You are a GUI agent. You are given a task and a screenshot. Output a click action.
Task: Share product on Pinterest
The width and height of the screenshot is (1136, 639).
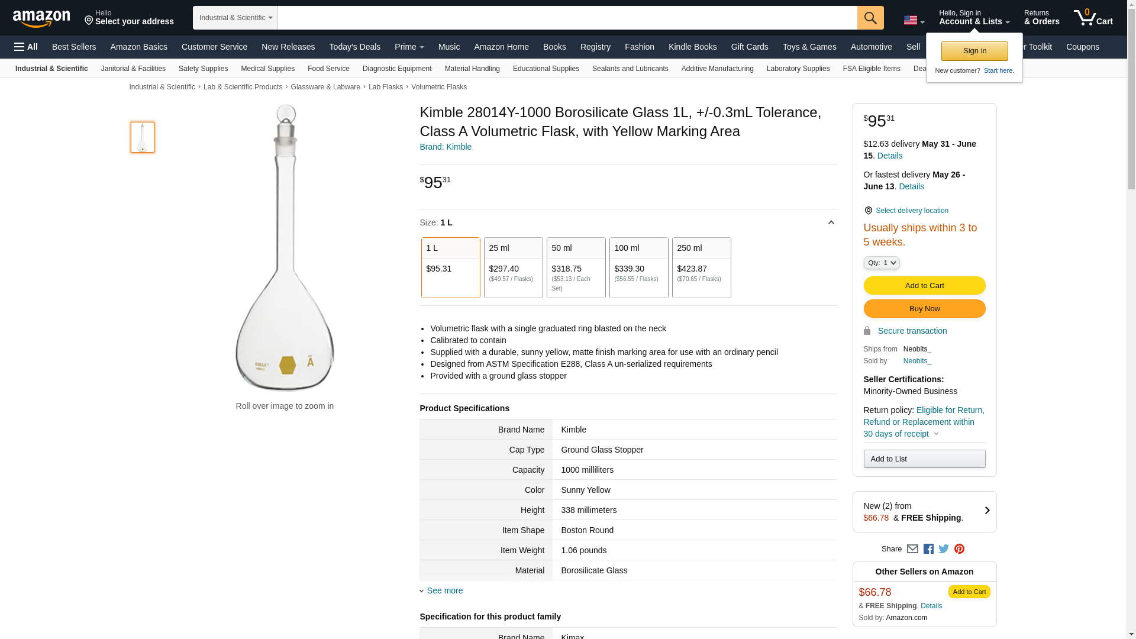(x=959, y=549)
